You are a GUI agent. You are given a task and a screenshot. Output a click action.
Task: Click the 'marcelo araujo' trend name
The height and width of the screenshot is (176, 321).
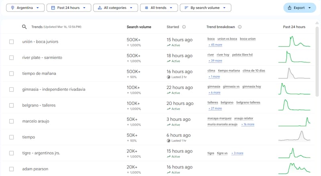coord(36,121)
